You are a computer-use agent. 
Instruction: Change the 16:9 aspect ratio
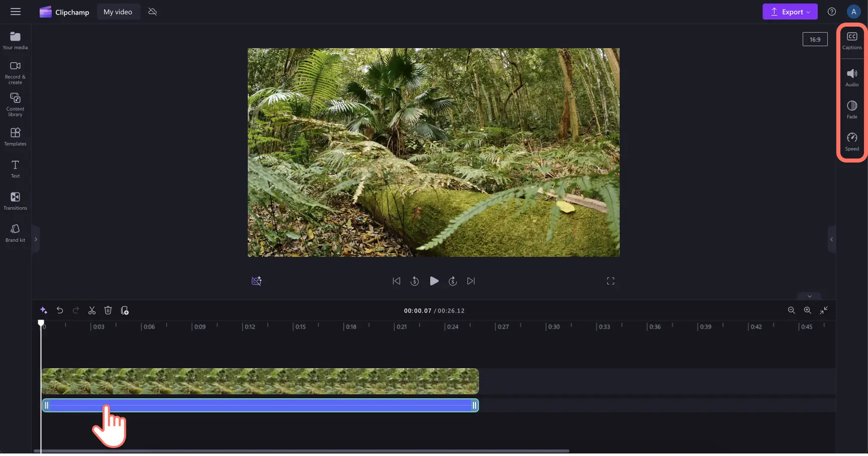(815, 39)
